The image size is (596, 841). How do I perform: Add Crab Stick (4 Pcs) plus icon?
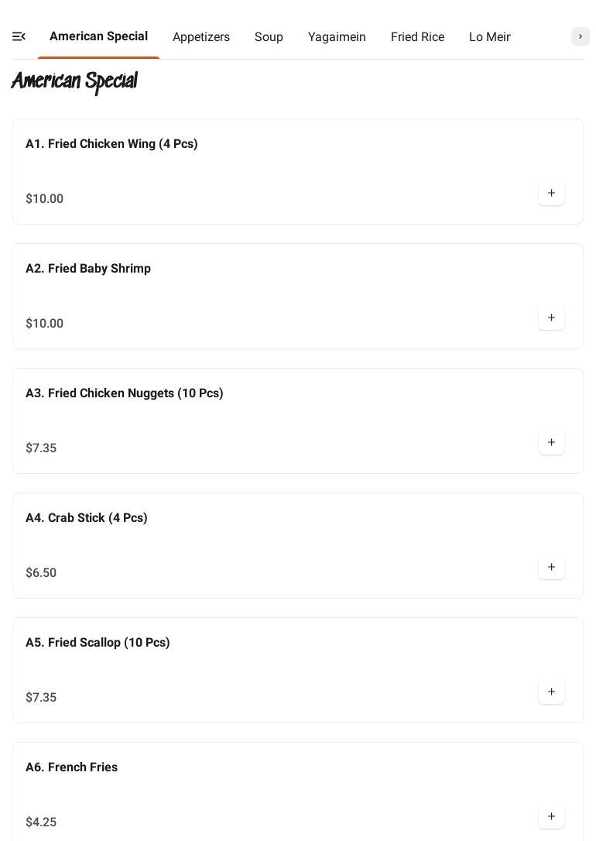pos(551,568)
